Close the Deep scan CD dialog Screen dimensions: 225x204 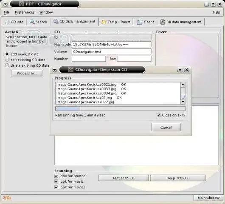coord(186,70)
